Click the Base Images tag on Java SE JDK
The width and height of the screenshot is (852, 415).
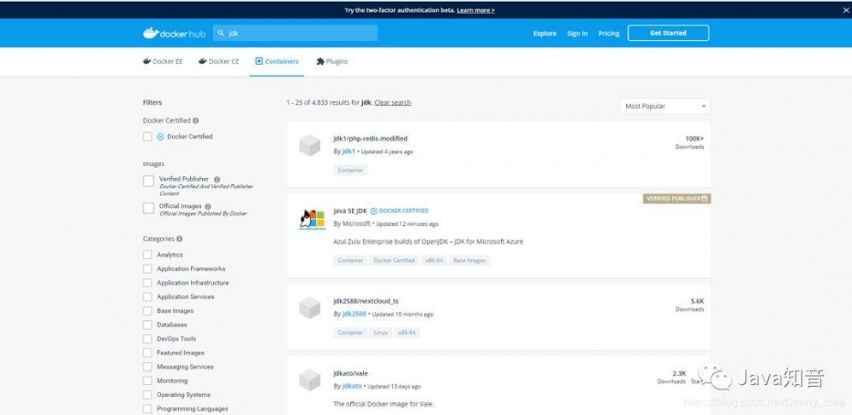(469, 261)
